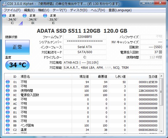Click the 現在値 column header

[81, 76]
